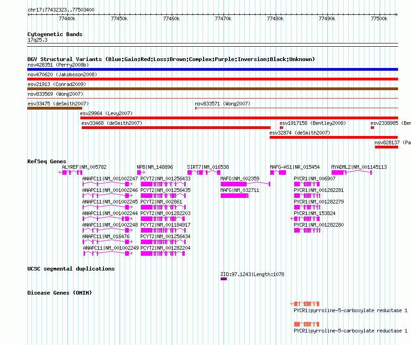
Task: Click the 77440k ruler position label
Action: (x=67, y=18)
